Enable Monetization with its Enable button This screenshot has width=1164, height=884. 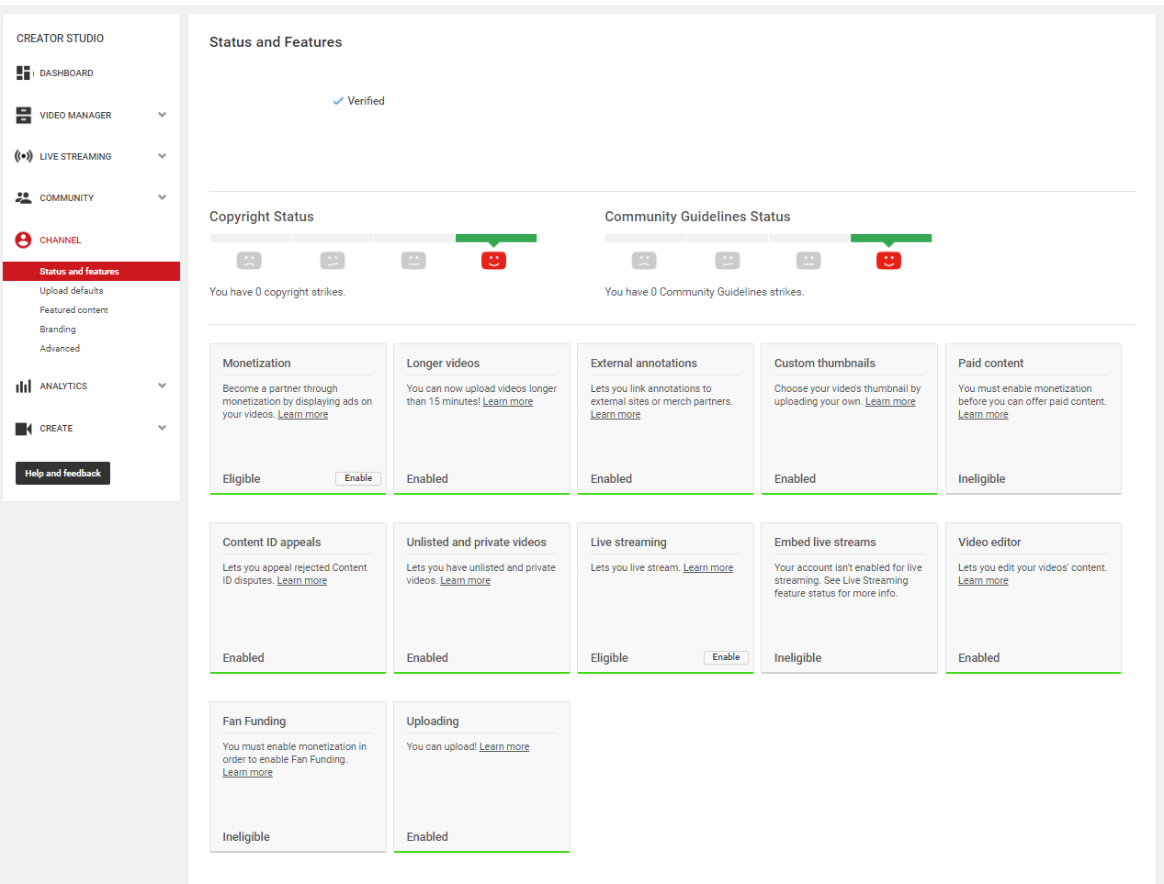click(358, 478)
